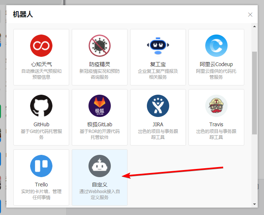Click the vertical scrollbar thumb

[x=254, y=93]
